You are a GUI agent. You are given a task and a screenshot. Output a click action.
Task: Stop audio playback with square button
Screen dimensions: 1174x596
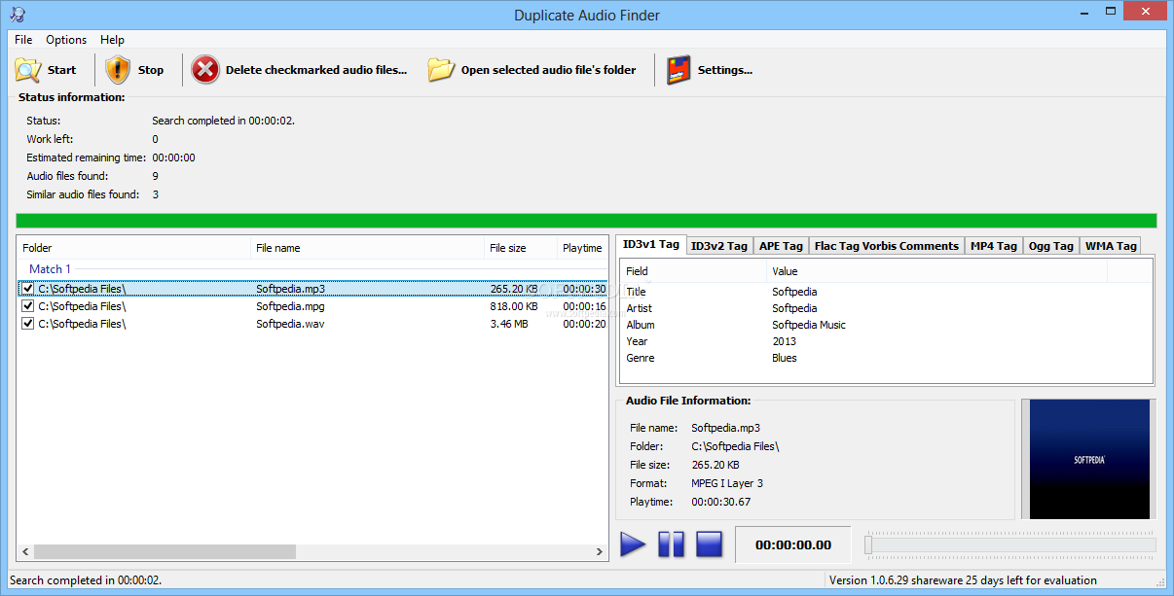[709, 544]
